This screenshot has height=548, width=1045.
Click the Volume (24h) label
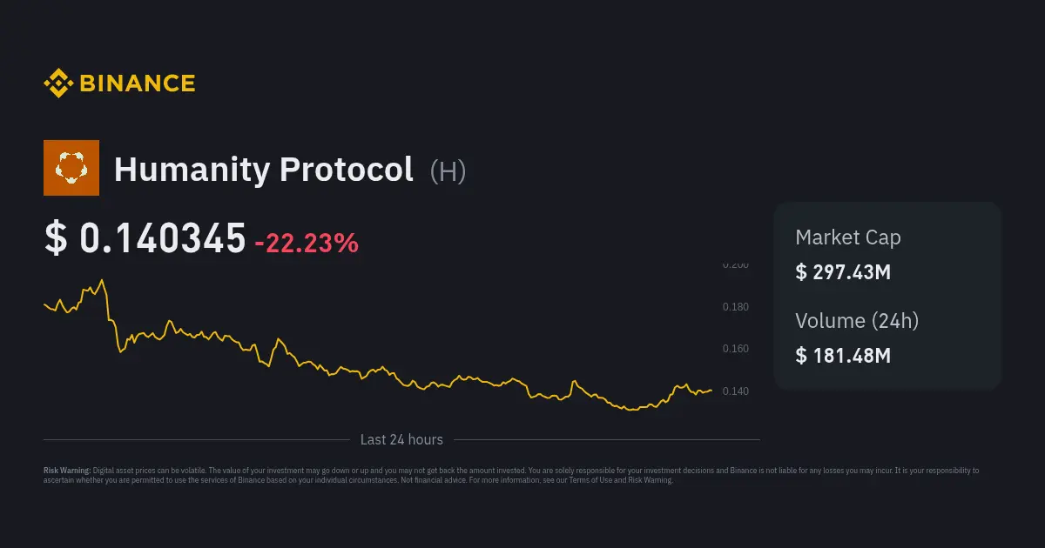point(856,321)
